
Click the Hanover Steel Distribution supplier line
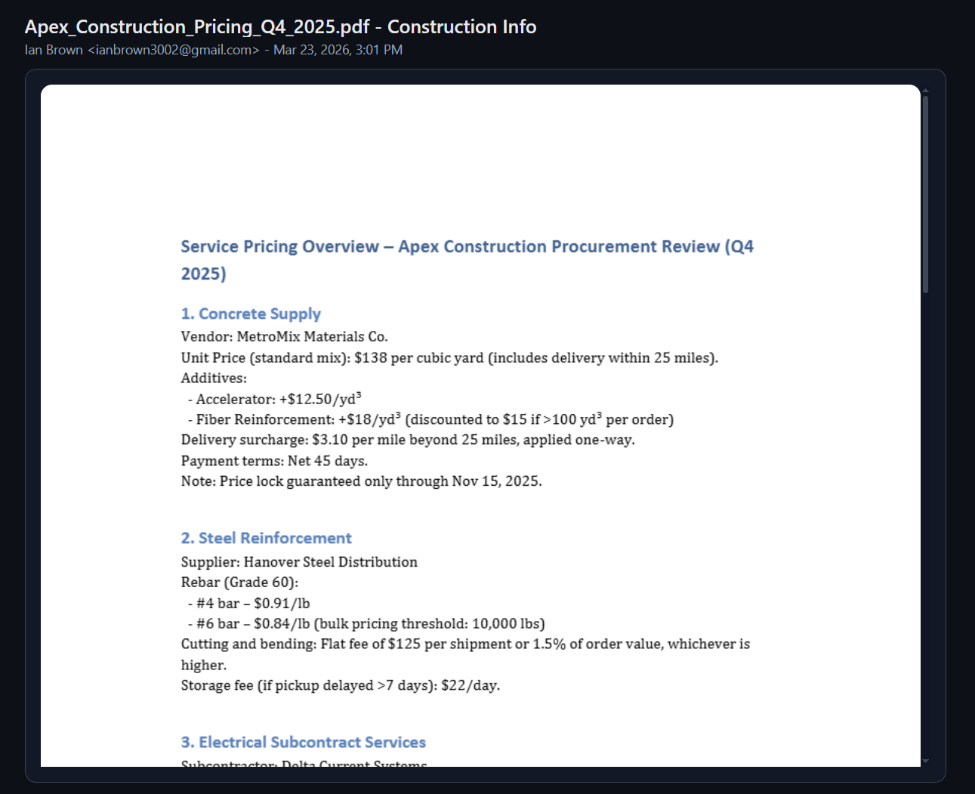[x=298, y=562]
